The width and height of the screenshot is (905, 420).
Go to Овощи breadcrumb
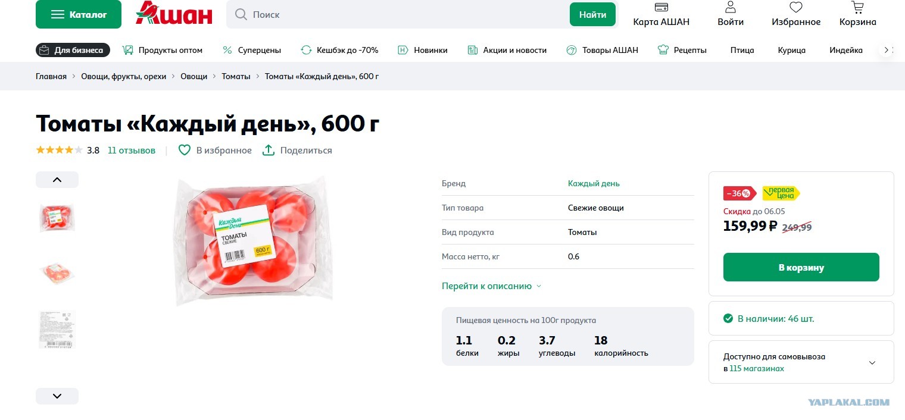[x=194, y=76]
